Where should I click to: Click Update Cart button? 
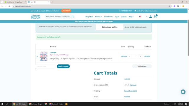[142, 66]
